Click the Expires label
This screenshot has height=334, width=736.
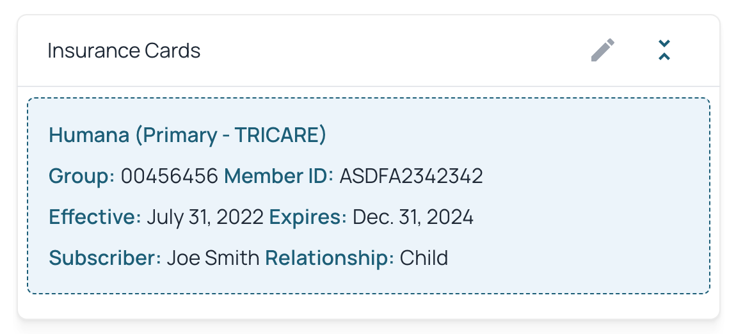click(308, 218)
